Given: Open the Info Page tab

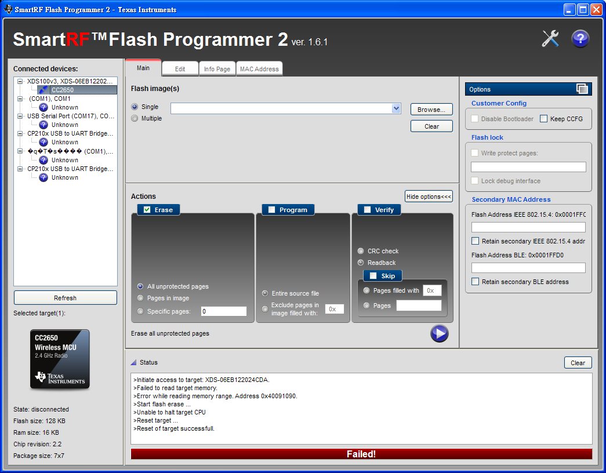Looking at the screenshot, I should tap(217, 69).
